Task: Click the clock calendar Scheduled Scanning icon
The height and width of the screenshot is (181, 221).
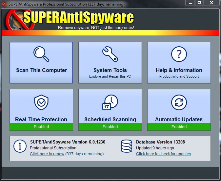Action: click(110, 102)
